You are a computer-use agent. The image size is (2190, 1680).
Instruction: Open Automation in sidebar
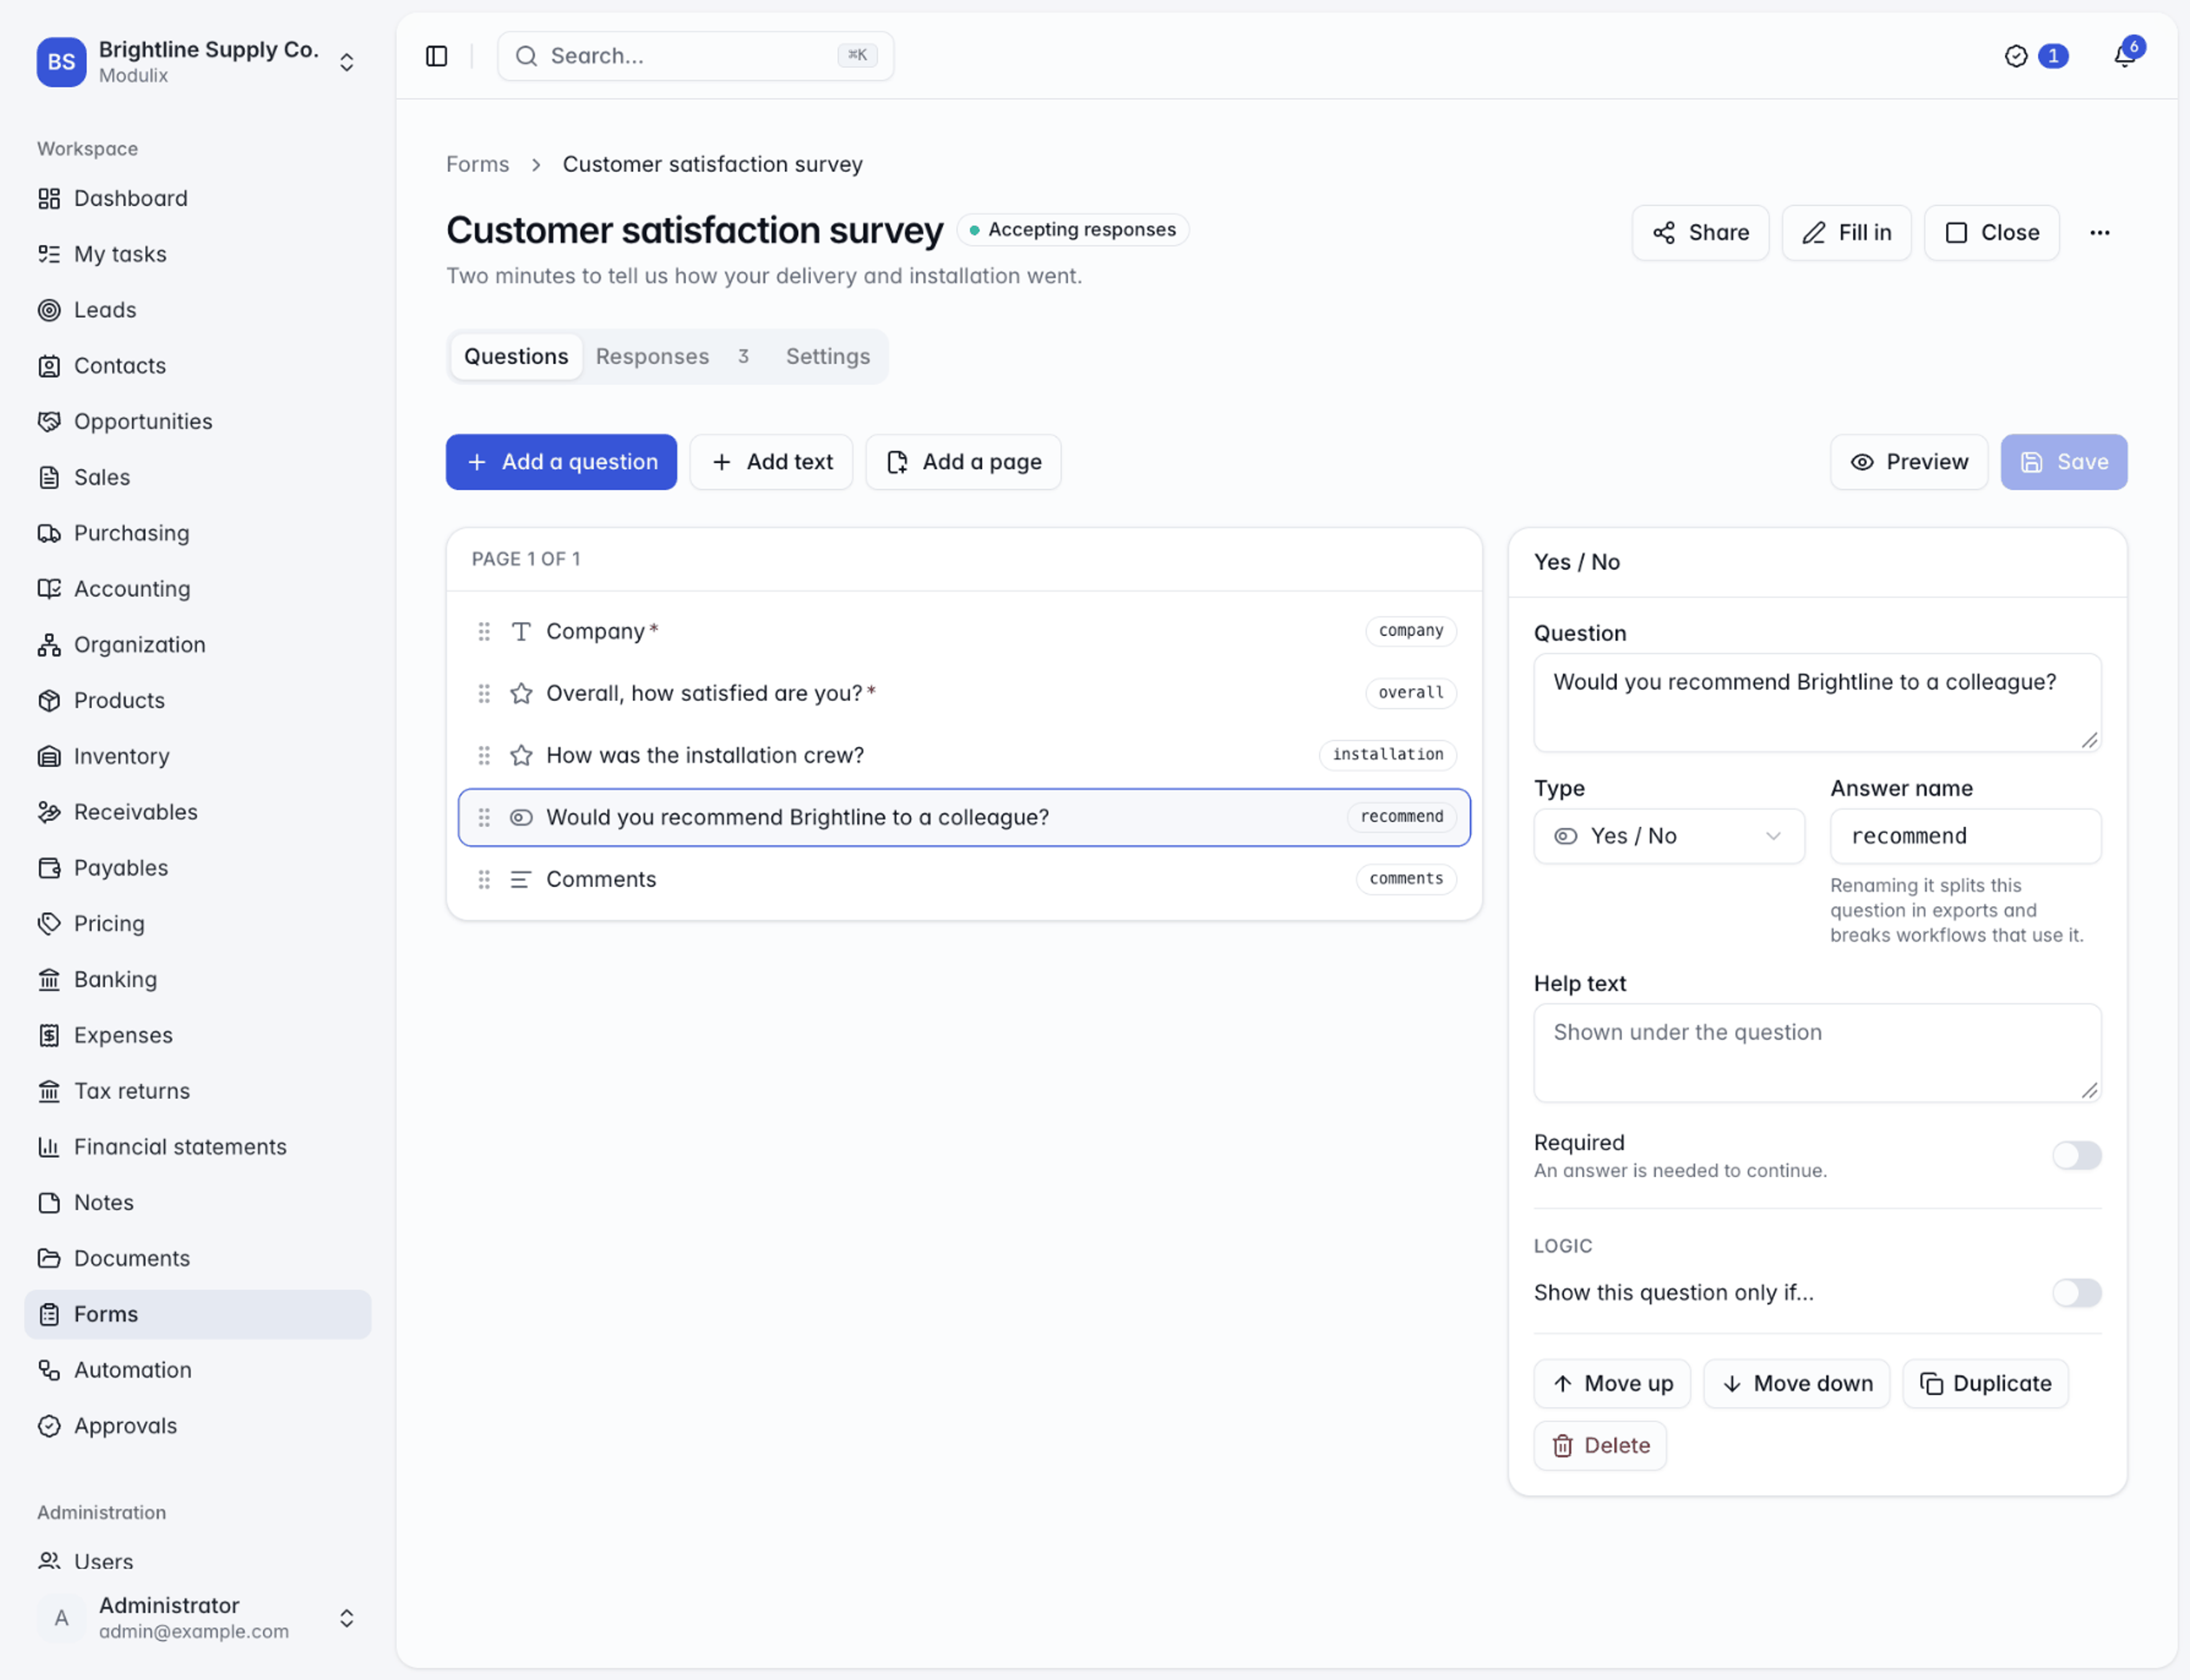[198, 1370]
